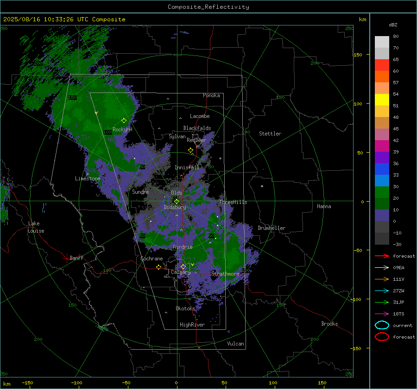
Task: Click the cyan current ellipse legend icon
Action: [382, 325]
